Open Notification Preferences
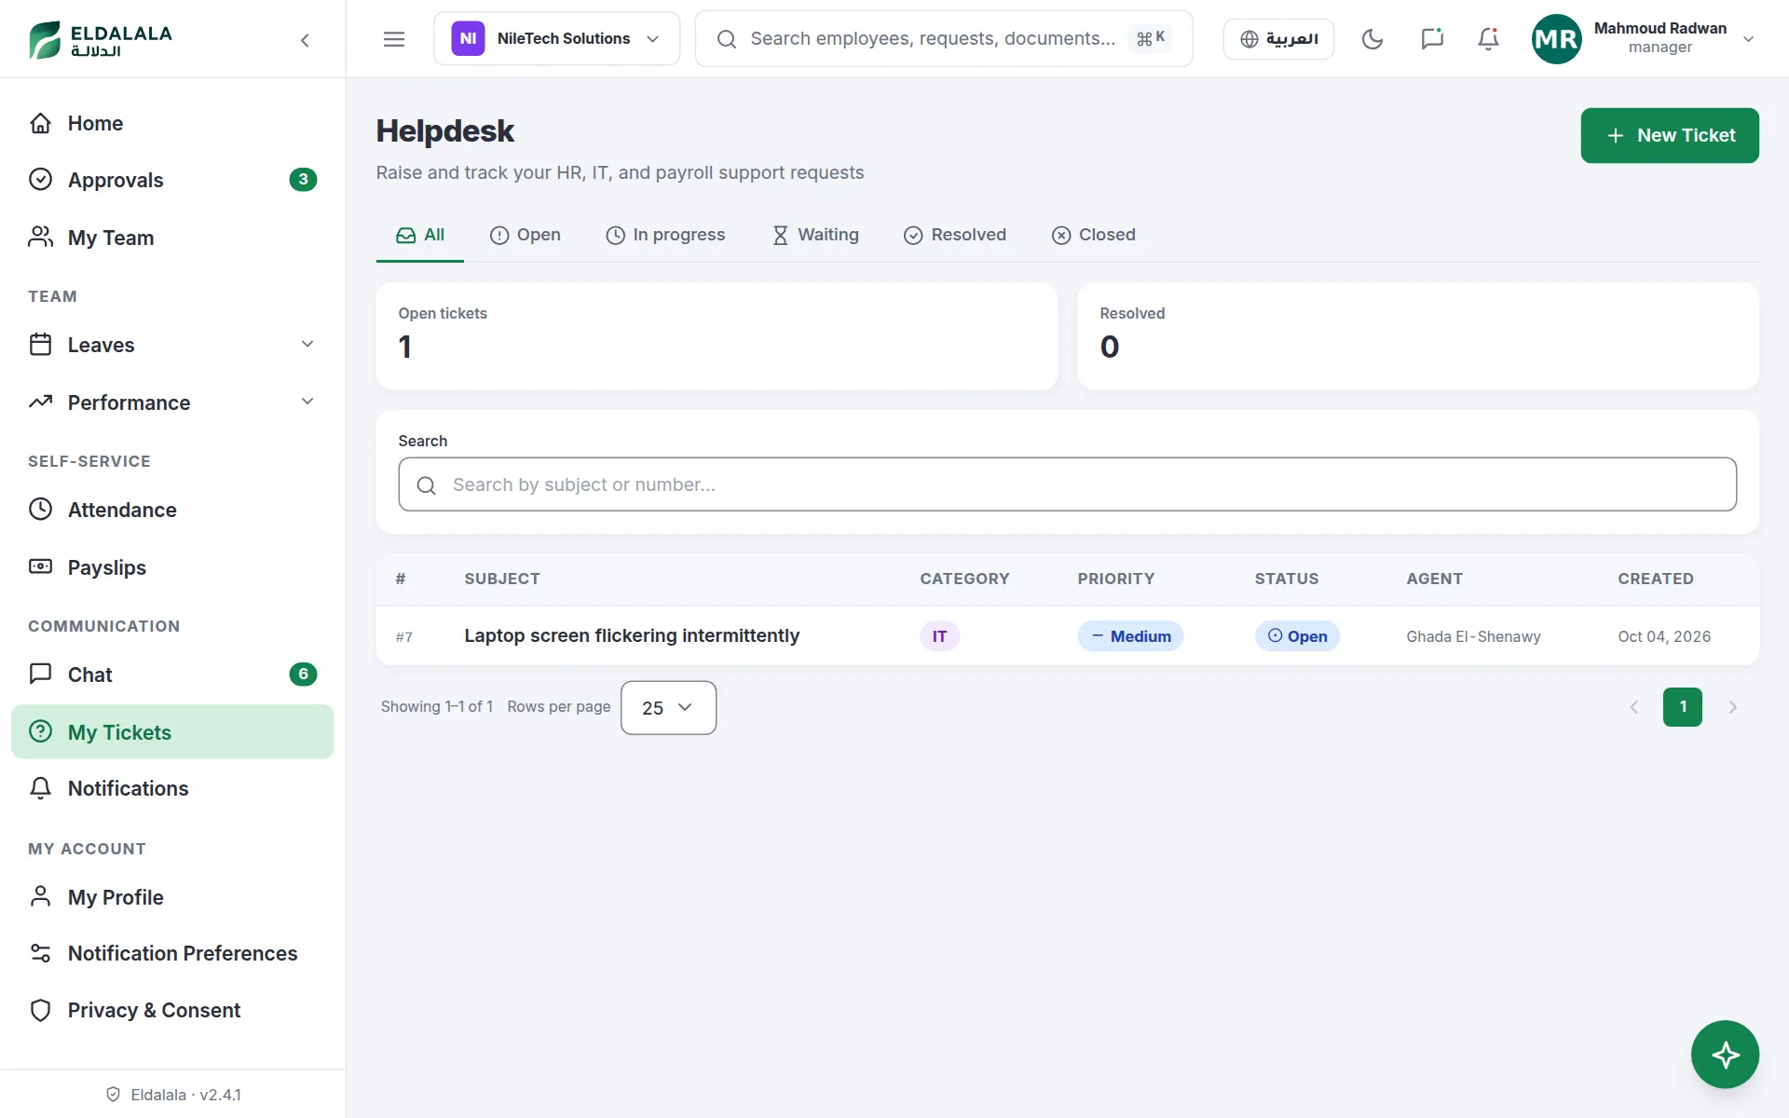1789x1118 pixels. tap(172, 953)
